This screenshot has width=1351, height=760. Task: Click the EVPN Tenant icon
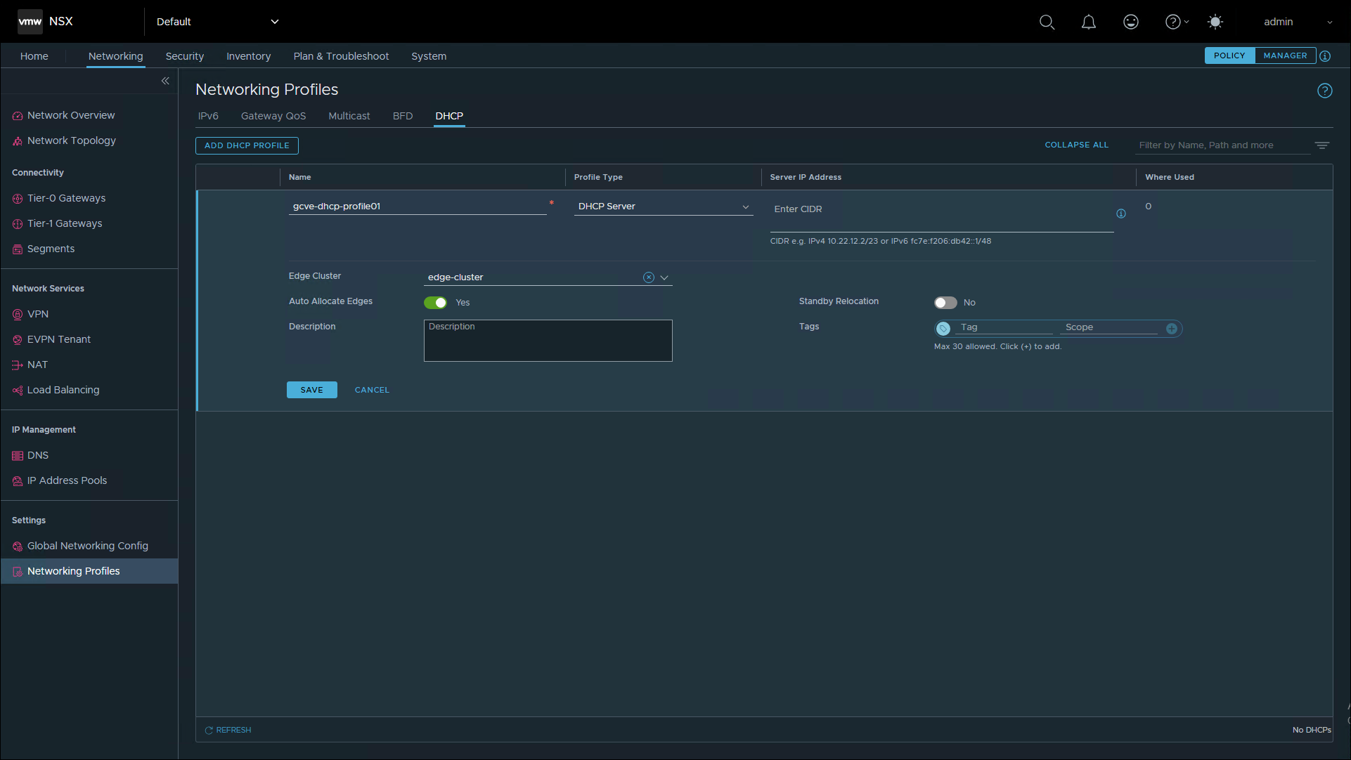click(x=18, y=340)
